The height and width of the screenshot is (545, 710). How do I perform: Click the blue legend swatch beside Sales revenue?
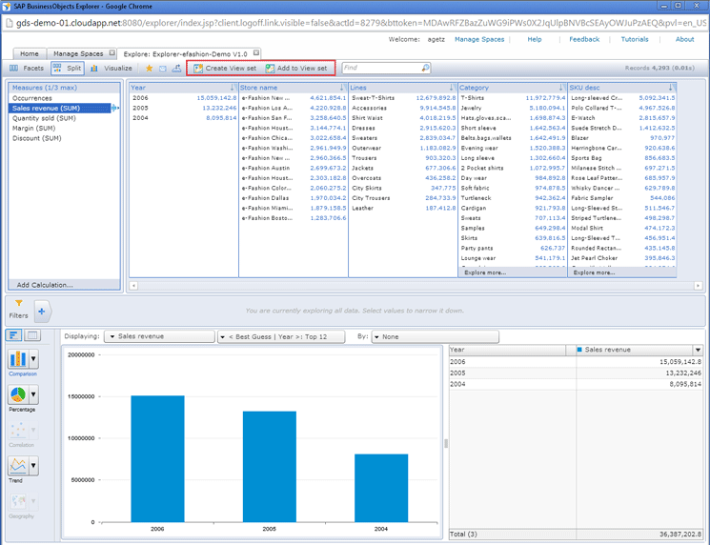[x=579, y=350]
